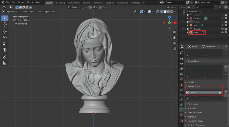Activate the Select Box tool
This screenshot has width=229, height=127.
pyautogui.click(x=5, y=18)
